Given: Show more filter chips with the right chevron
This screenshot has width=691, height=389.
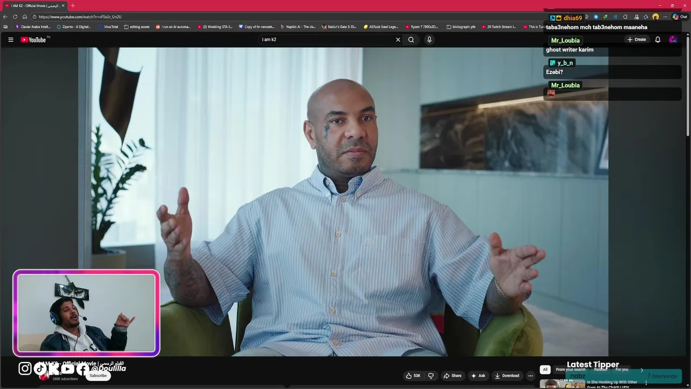Looking at the screenshot, I should click(641, 370).
